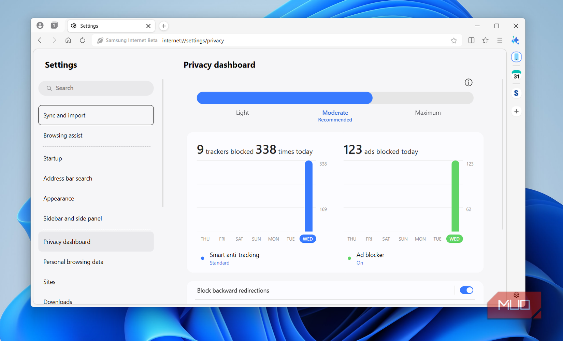
Task: Open Browsing assist AI sparkle icon
Action: pos(516,40)
